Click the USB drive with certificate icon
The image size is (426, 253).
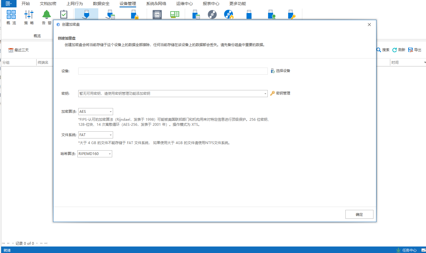[x=272, y=14]
